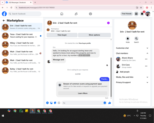Click the Marketplace listing thumbnail under the header

click(x=48, y=30)
